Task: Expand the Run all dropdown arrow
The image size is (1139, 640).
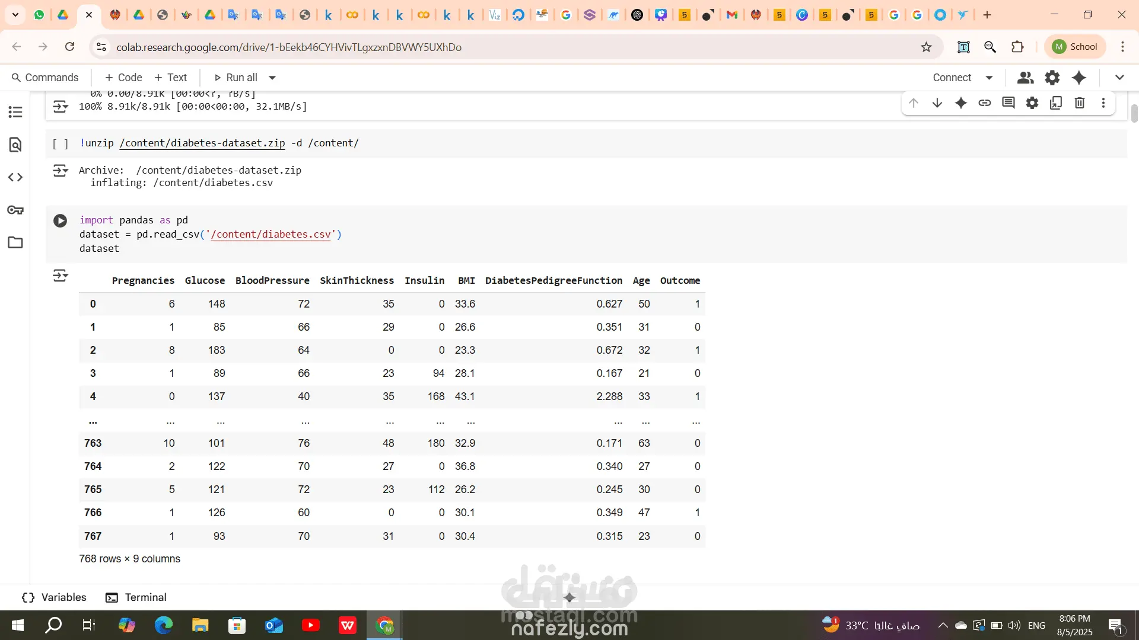Action: (x=272, y=78)
